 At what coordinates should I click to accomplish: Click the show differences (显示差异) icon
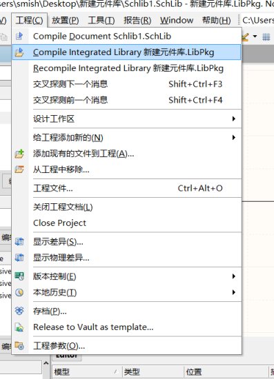[19, 242]
